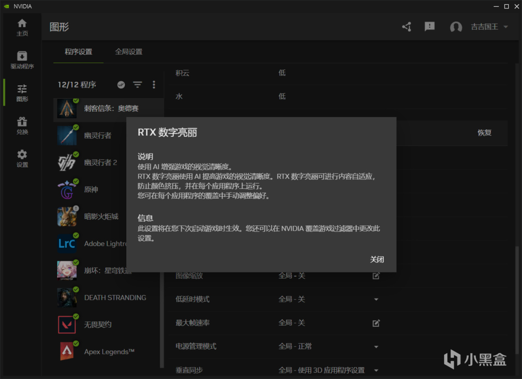This screenshot has width=522, height=379.
Task: Switch to the 全局设置 tab
Action: pos(129,52)
